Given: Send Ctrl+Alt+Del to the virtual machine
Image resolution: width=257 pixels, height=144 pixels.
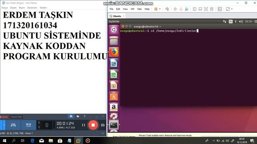Looking at the screenshot, I should (x=167, y=9).
